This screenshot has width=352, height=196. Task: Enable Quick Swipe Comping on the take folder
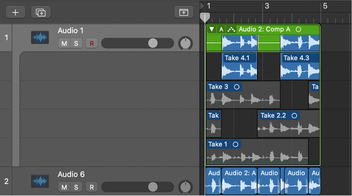231,29
